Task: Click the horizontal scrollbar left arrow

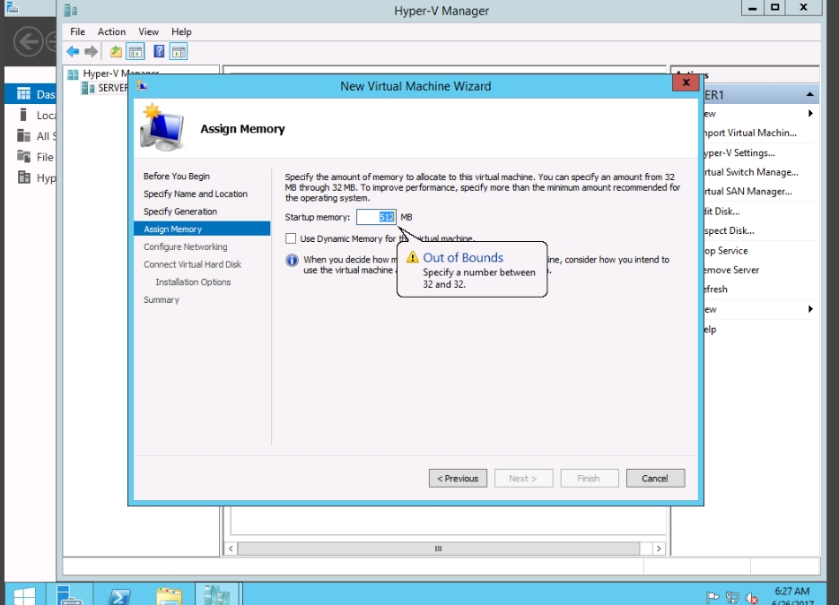Action: 231,549
